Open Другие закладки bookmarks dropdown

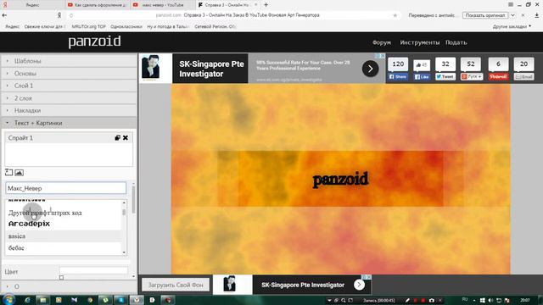[512, 26]
